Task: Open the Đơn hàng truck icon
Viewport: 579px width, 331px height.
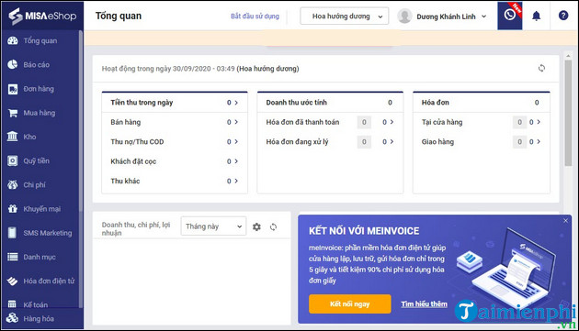Action: tap(13, 89)
